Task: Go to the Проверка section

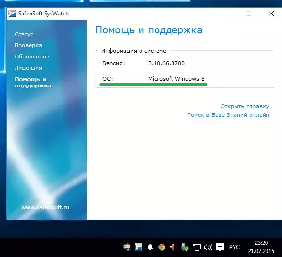Action: click(28, 45)
